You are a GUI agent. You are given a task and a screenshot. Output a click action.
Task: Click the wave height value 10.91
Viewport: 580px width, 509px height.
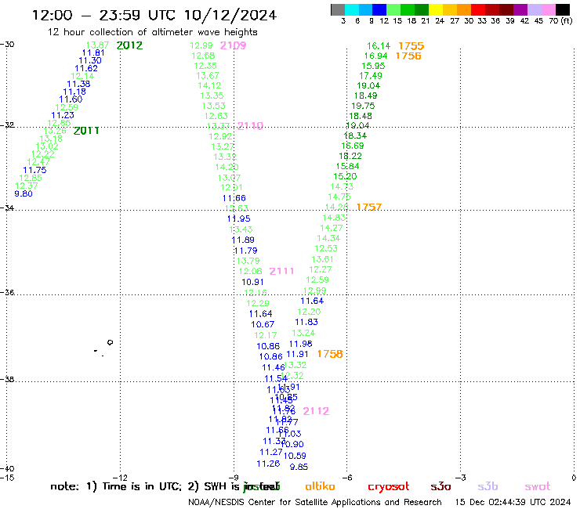click(x=252, y=282)
